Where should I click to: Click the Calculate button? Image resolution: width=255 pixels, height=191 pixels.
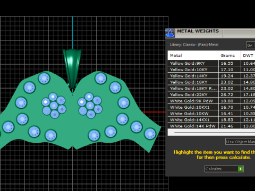224,169
